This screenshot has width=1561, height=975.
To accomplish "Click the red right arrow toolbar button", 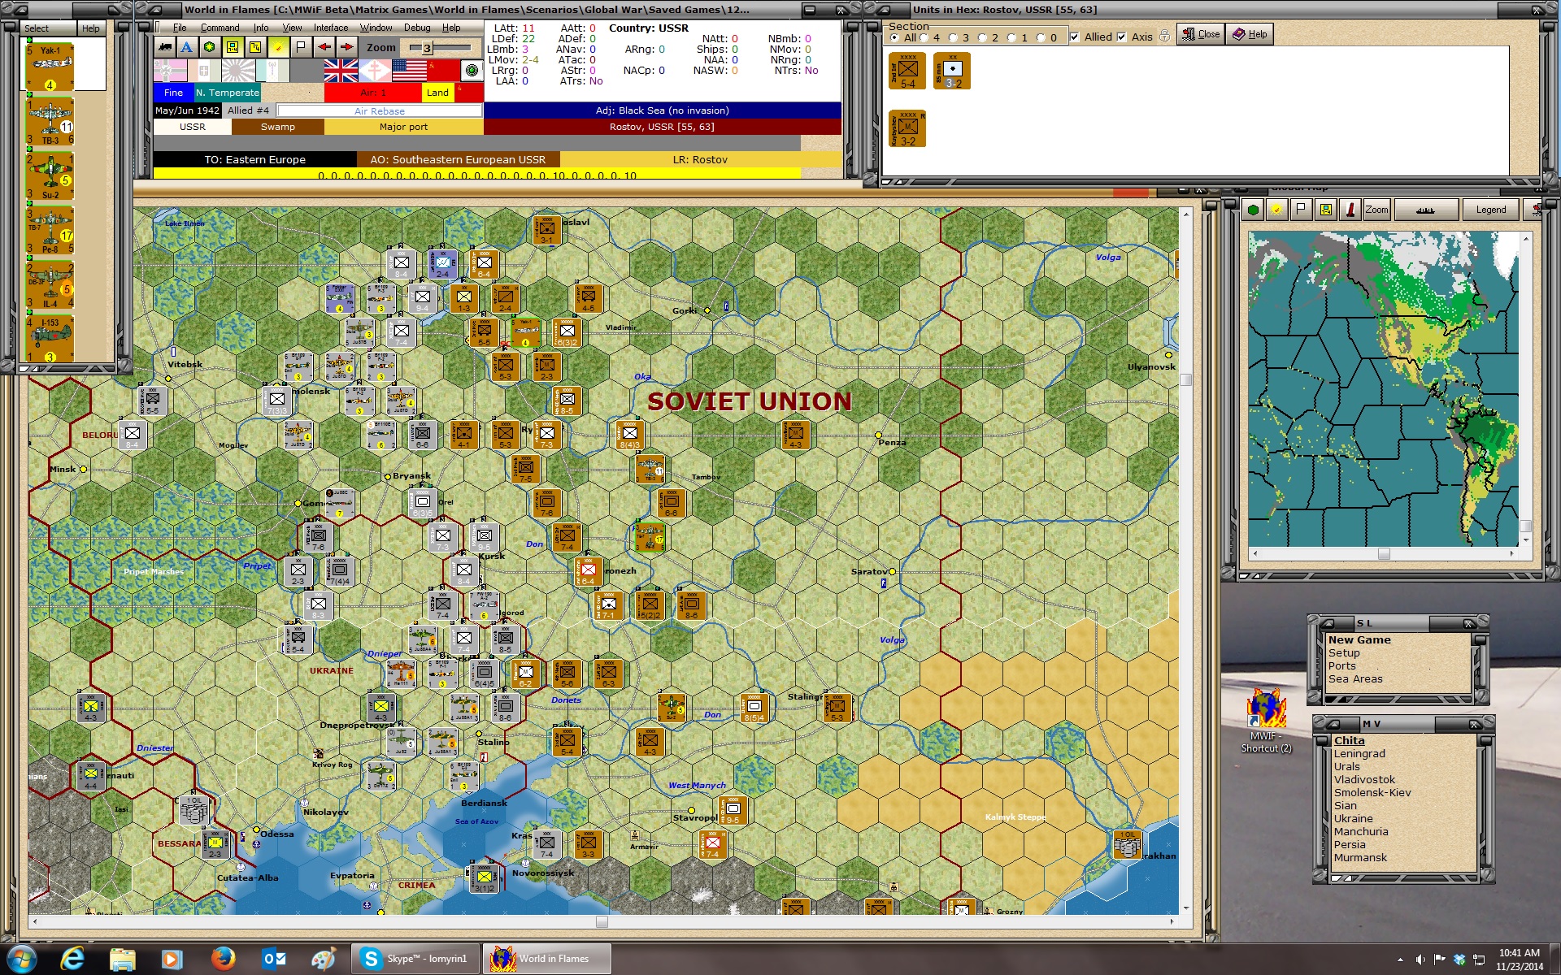I will coord(346,47).
